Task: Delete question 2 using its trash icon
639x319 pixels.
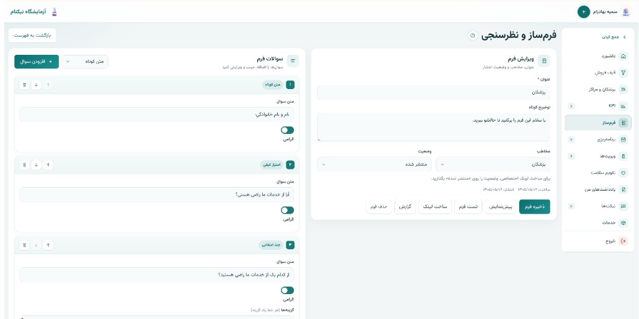Action: 24,164
